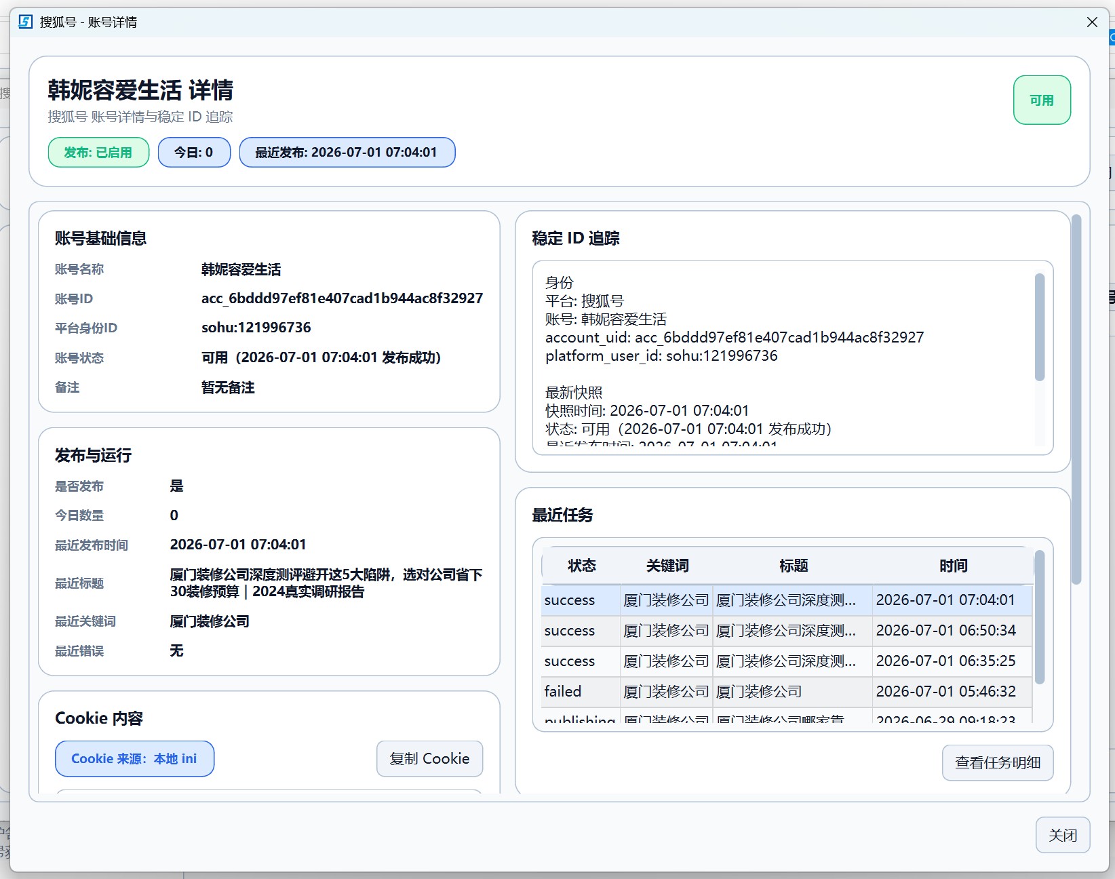The image size is (1115, 879).
Task: Click the account ID value acc_6bddd97ef81e407cad1b944ac8f32927
Action: coord(342,298)
